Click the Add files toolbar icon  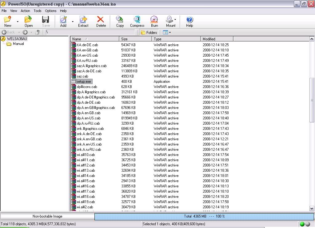click(x=63, y=19)
